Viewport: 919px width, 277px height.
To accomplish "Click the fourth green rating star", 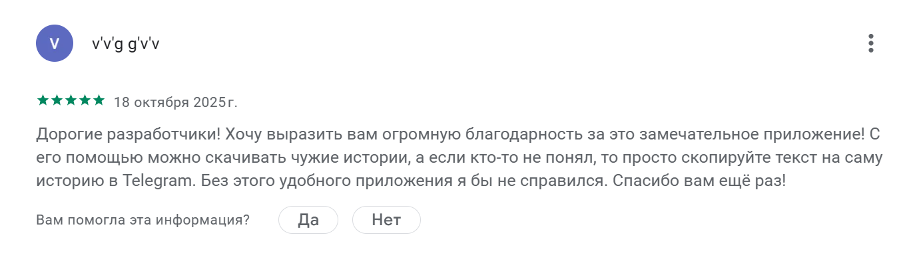I will tap(85, 100).
